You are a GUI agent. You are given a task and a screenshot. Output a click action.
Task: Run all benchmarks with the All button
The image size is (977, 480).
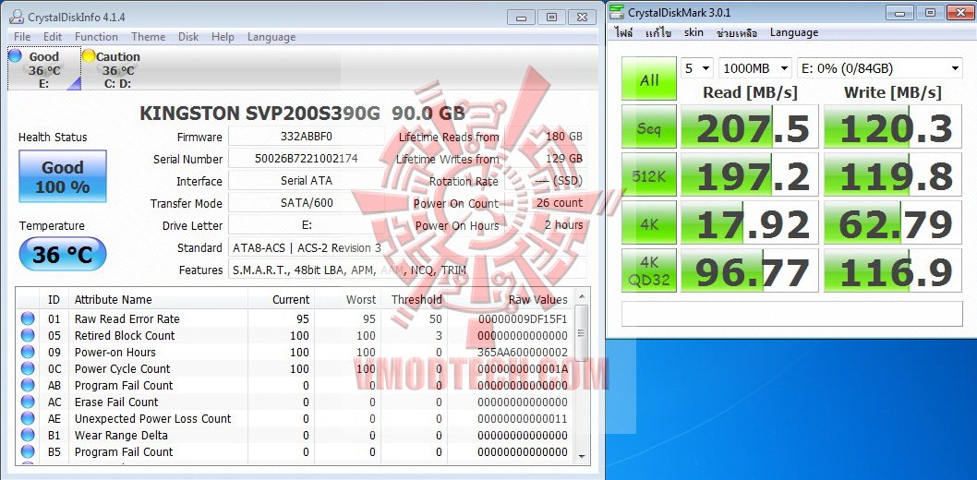[649, 78]
